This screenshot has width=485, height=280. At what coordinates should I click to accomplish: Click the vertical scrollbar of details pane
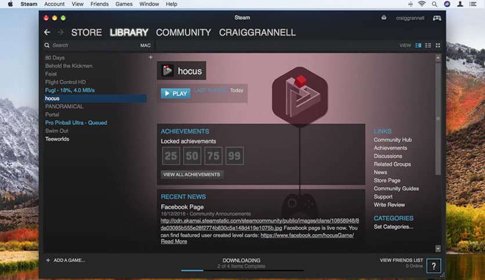(x=438, y=119)
